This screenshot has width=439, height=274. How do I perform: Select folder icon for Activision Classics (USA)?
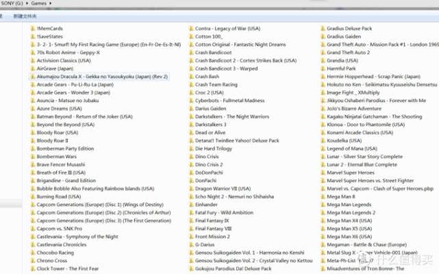pos(33,60)
